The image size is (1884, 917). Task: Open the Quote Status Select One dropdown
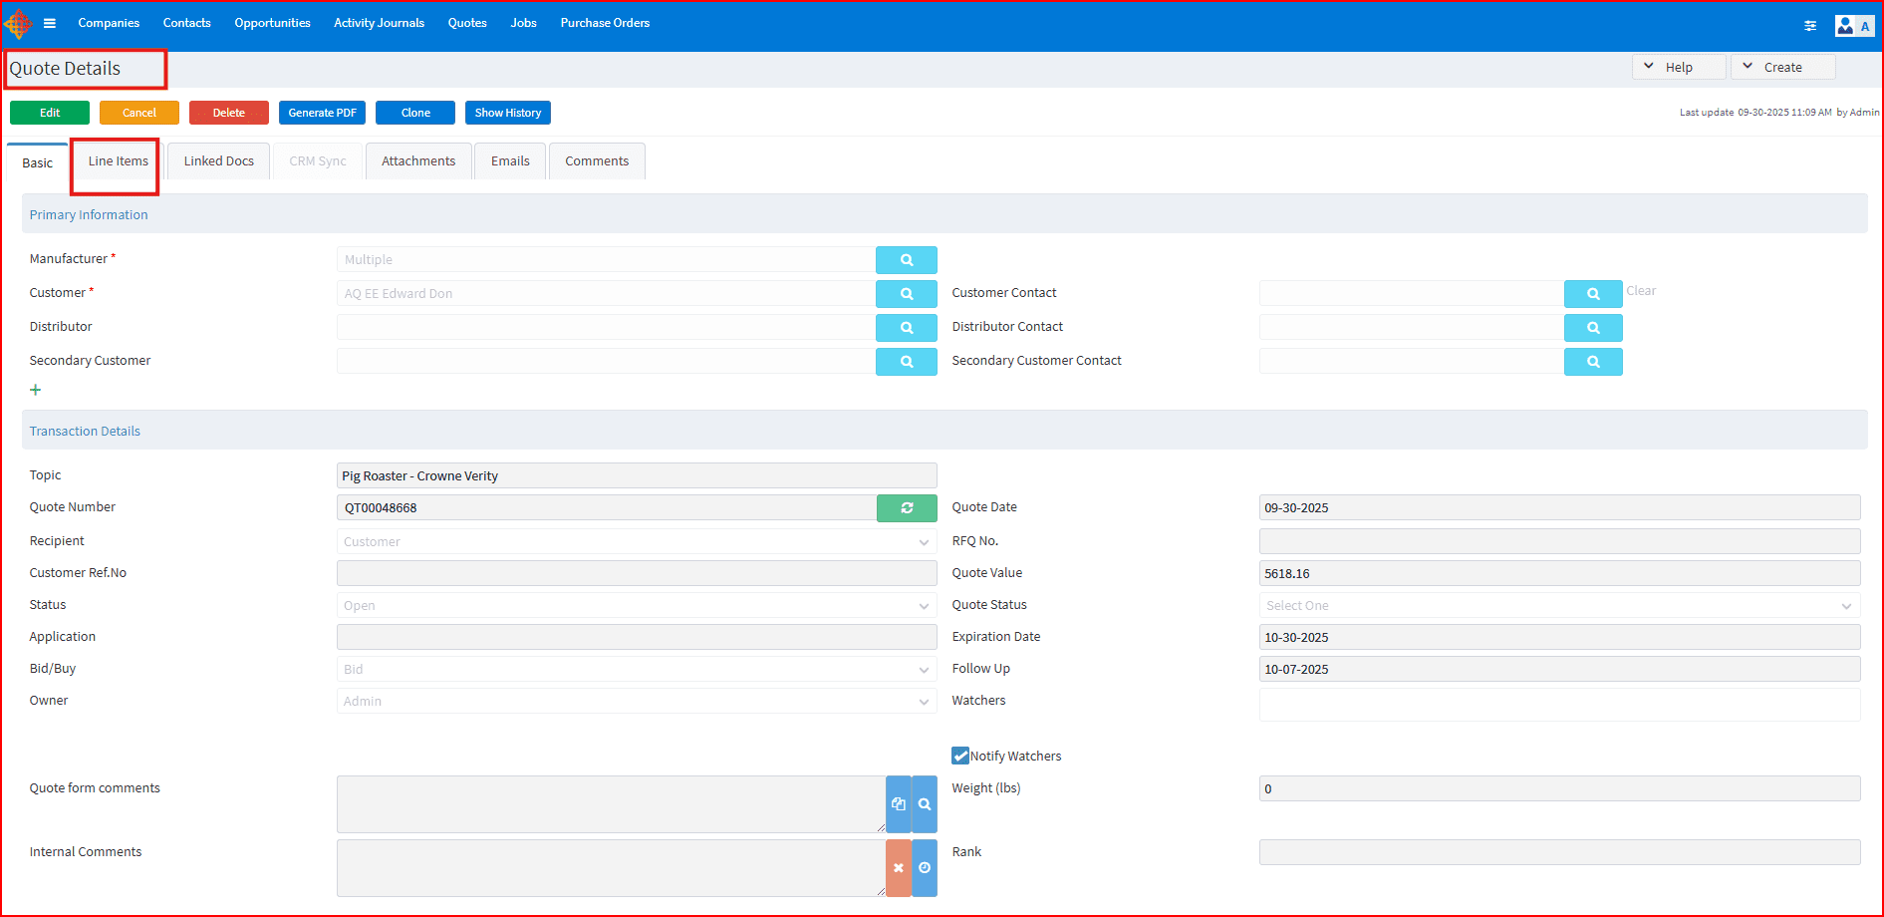pos(1558,606)
